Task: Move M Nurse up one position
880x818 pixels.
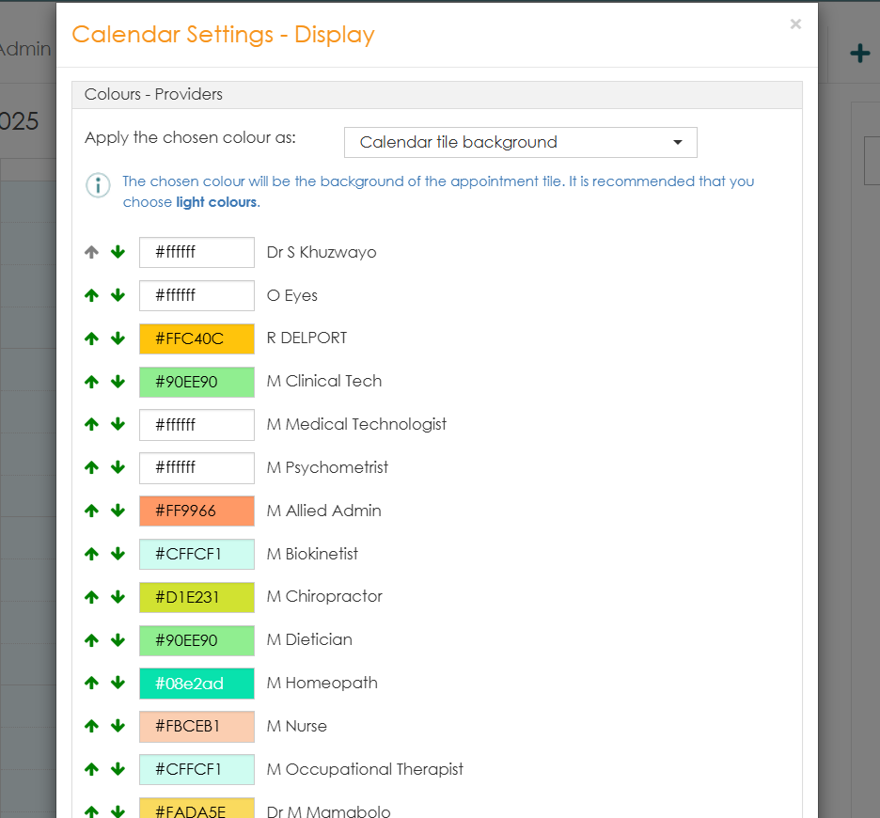Action: click(91, 726)
